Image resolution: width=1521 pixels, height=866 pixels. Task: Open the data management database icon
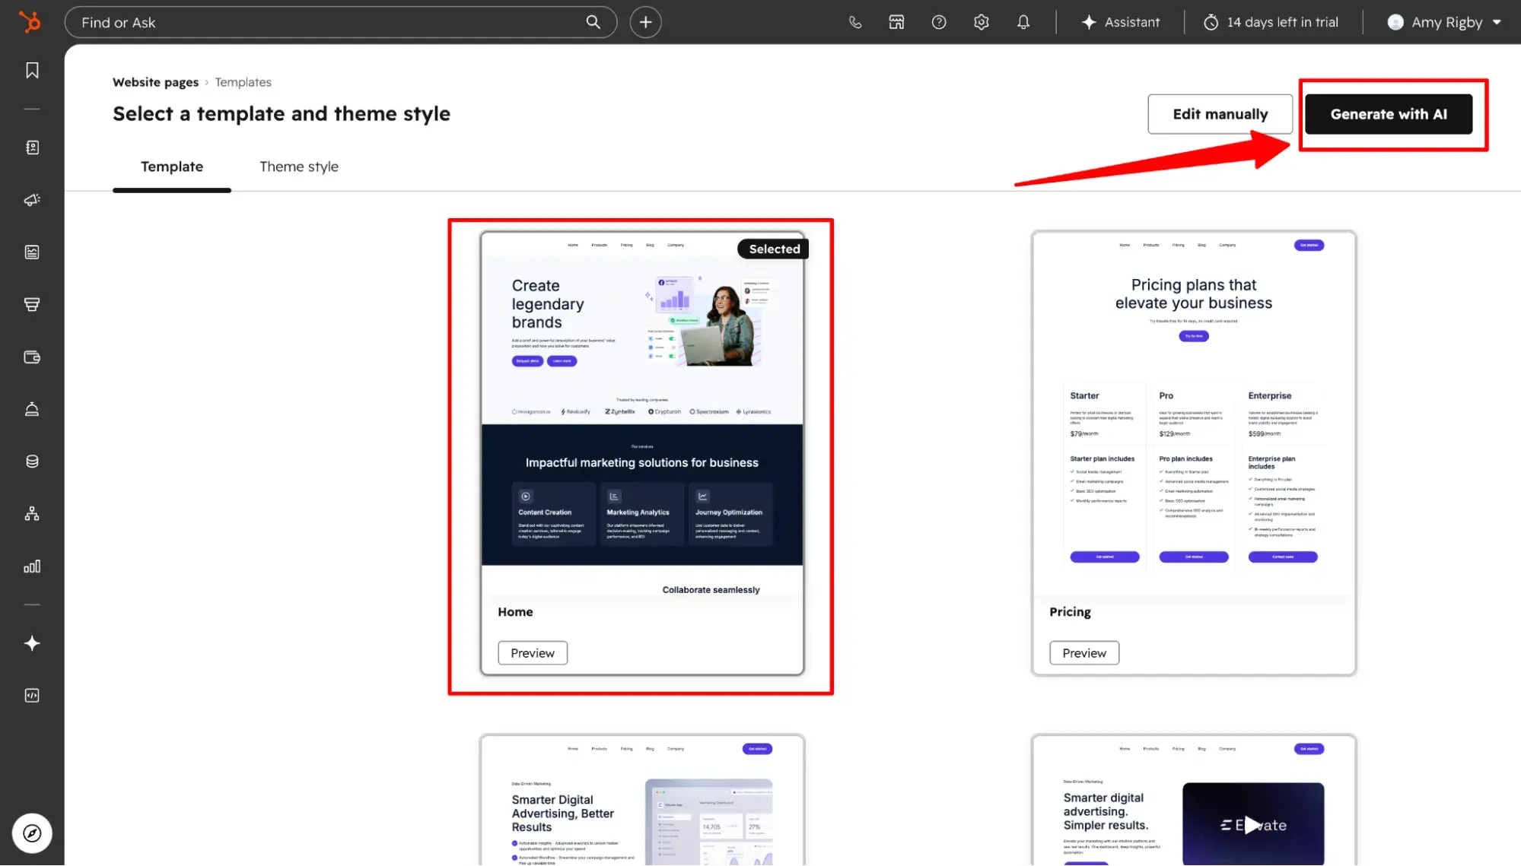[32, 462]
